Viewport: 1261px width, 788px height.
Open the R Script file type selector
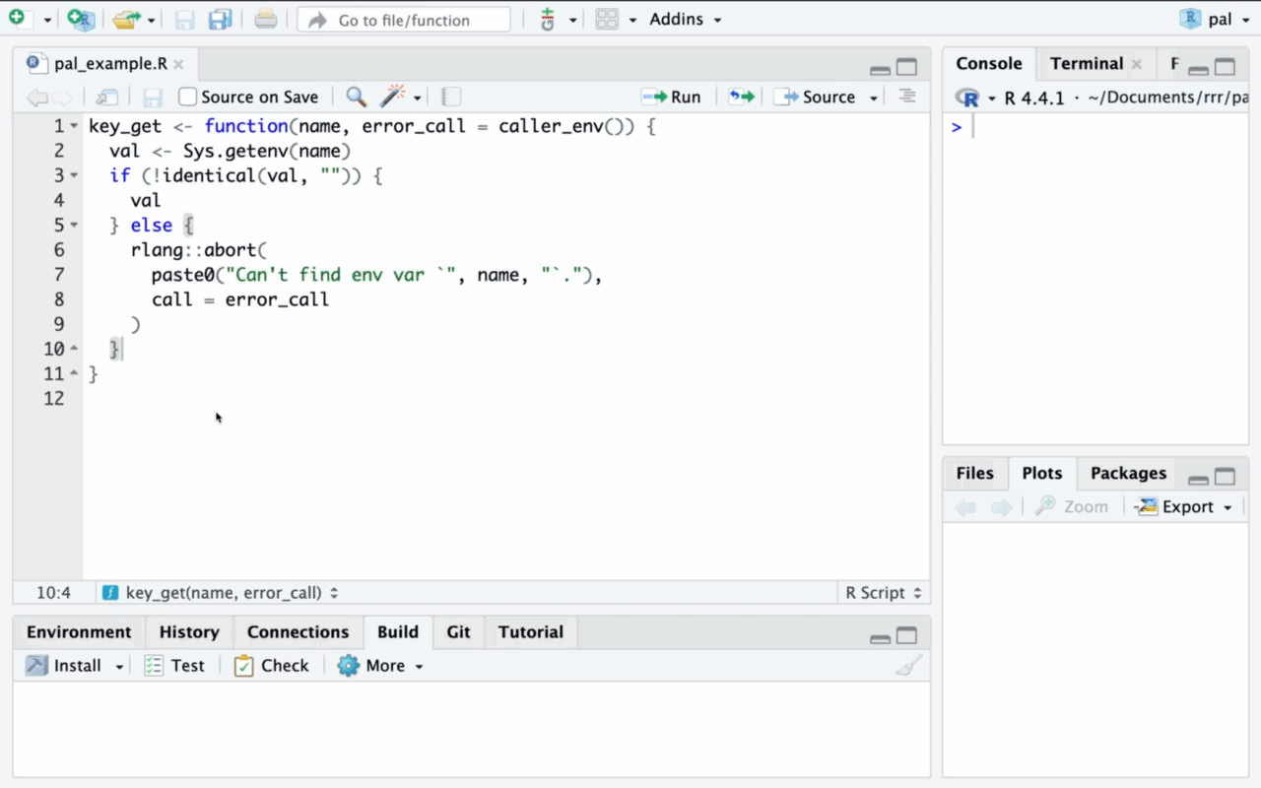tap(882, 592)
